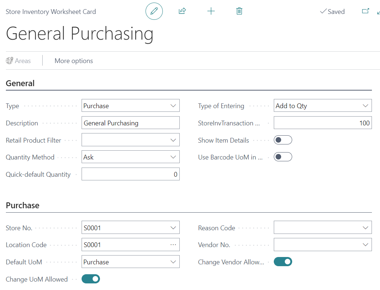Click the share icon in header

[182, 11]
